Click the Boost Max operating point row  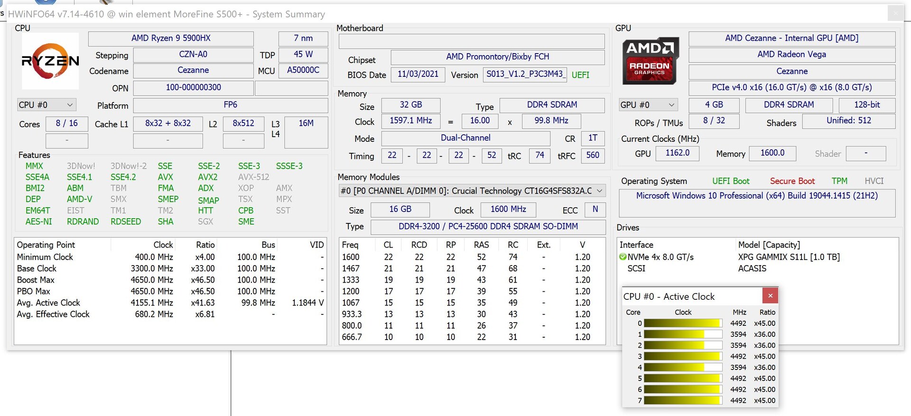[x=170, y=280]
